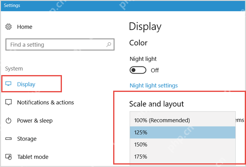Open the Power & sleep text entry
Image resolution: width=246 pixels, height=167 pixels.
(35, 121)
